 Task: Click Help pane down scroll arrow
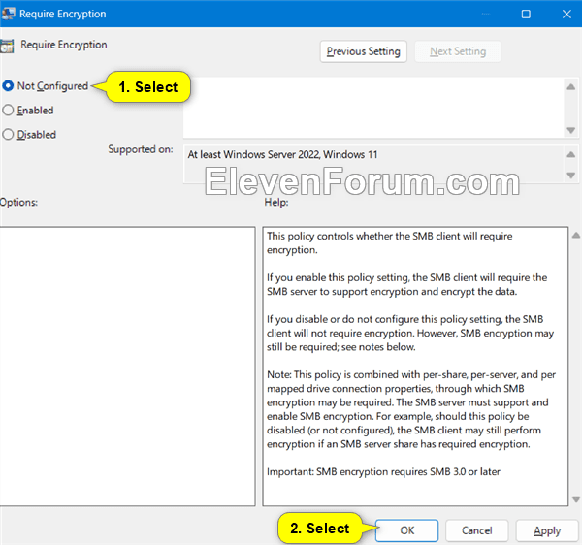575,499
